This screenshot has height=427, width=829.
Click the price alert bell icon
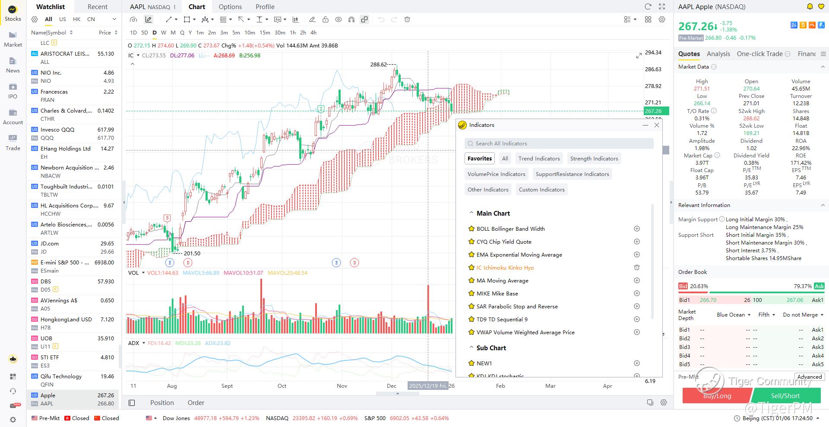pos(810,6)
